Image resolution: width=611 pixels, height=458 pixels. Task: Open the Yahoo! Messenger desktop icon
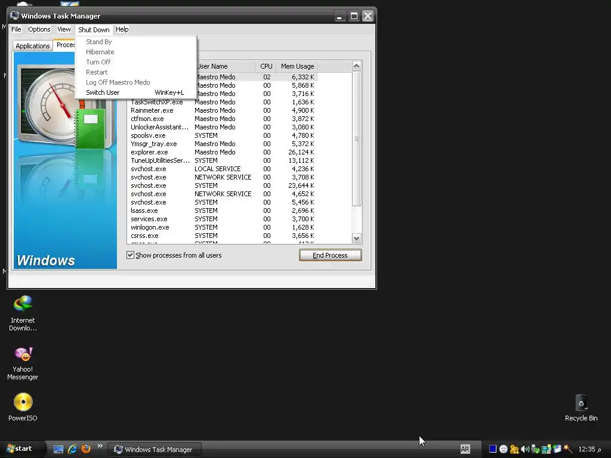click(23, 364)
